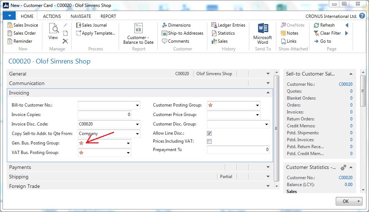Open Ship-to Addresses

point(182,33)
